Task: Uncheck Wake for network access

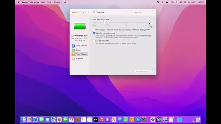Action: point(94,33)
